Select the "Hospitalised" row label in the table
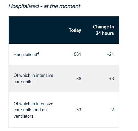This screenshot has width=138, height=131. [25, 55]
